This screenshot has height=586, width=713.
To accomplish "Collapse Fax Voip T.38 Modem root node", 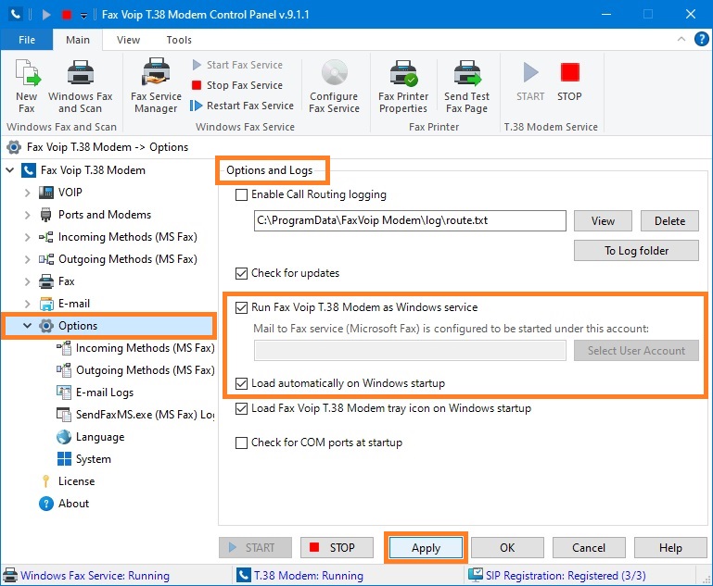I will tap(10, 170).
